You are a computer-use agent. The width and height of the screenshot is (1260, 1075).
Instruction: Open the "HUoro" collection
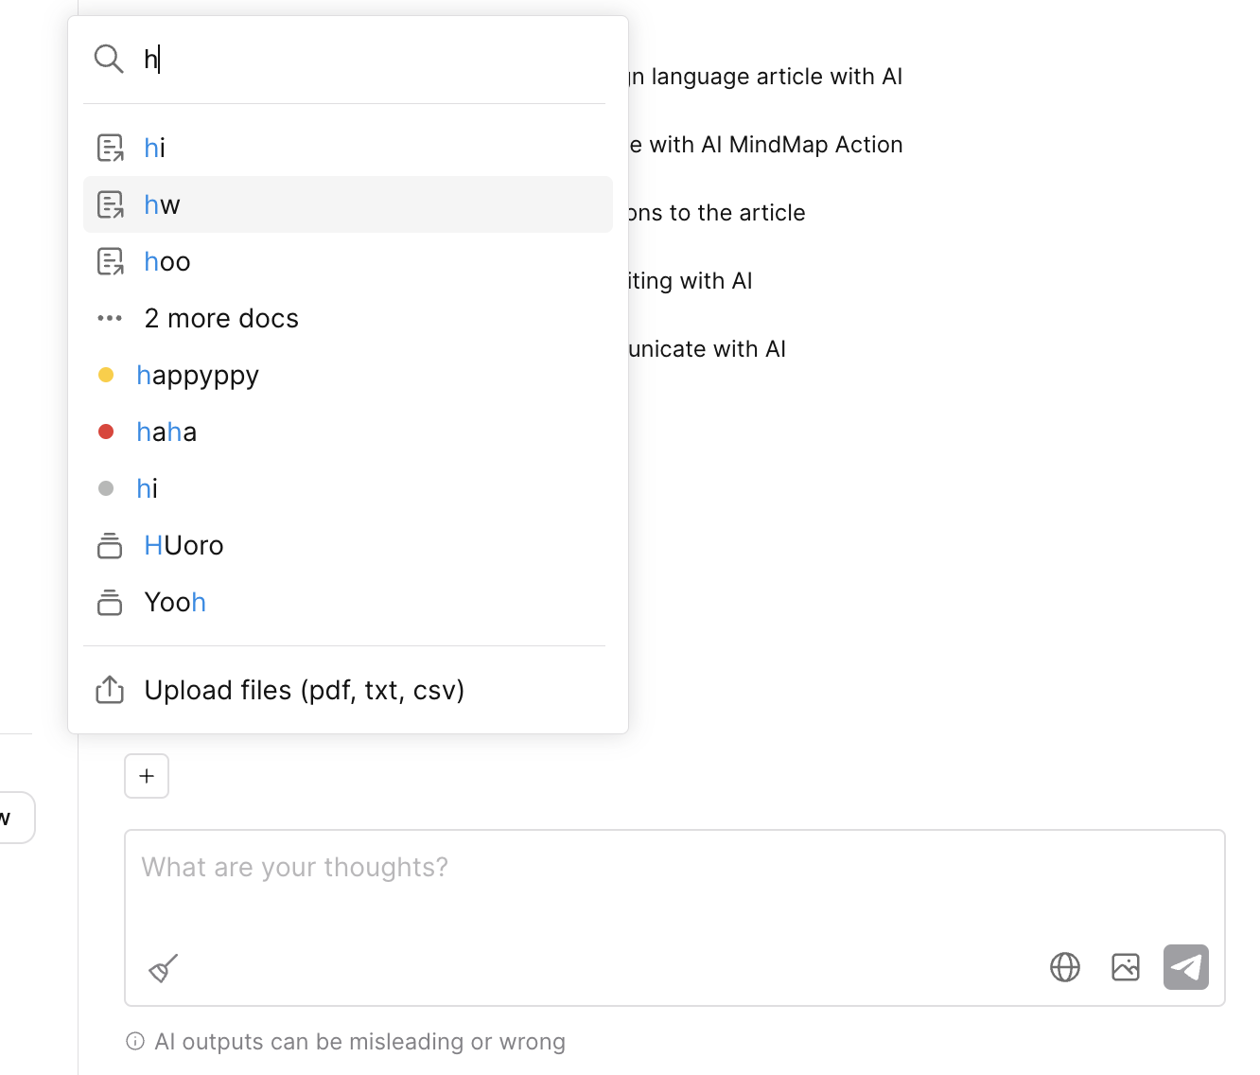(184, 545)
